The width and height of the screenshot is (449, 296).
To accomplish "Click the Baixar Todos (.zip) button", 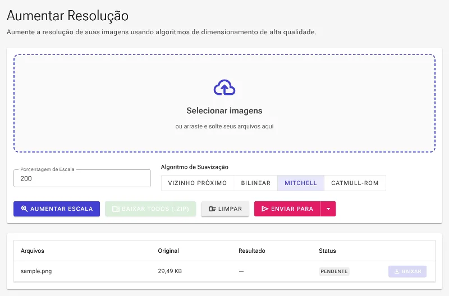I will [150, 209].
